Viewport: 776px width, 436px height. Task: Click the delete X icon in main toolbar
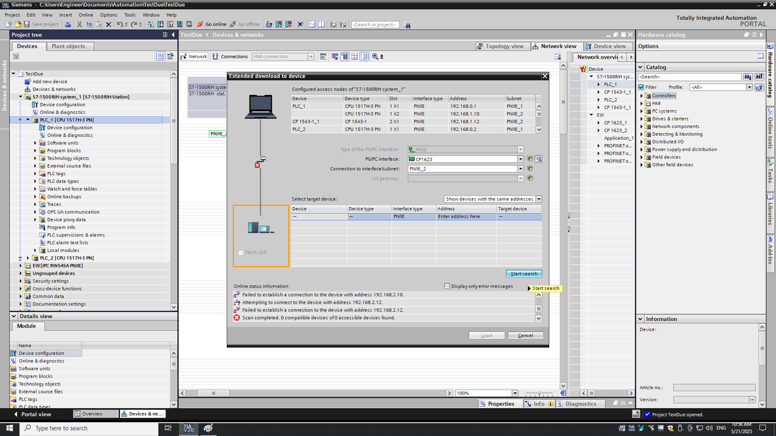tap(109, 24)
